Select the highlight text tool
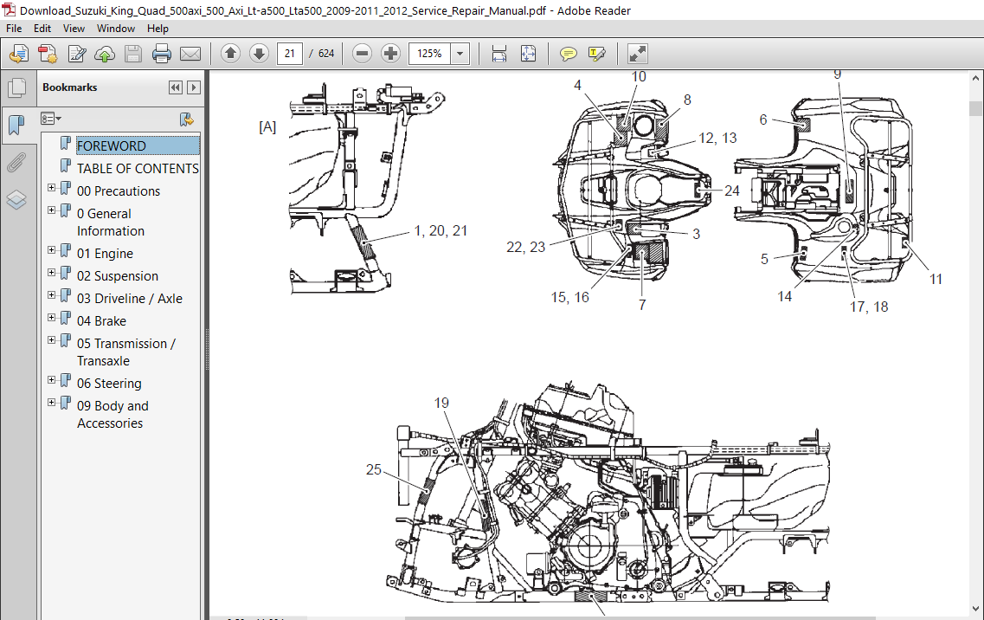 [x=596, y=54]
